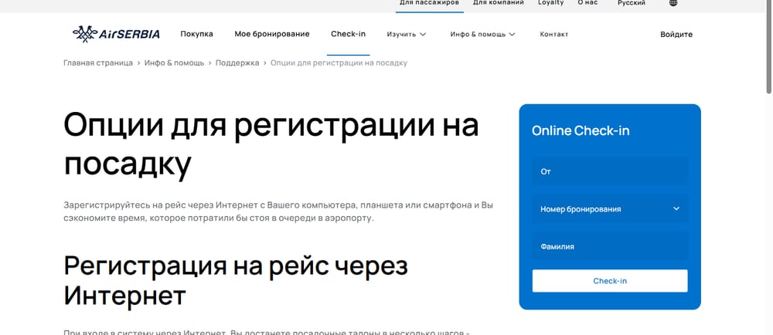773x335 pixels.
Task: Go to Главная страница breadcrumb
Action: (98, 63)
